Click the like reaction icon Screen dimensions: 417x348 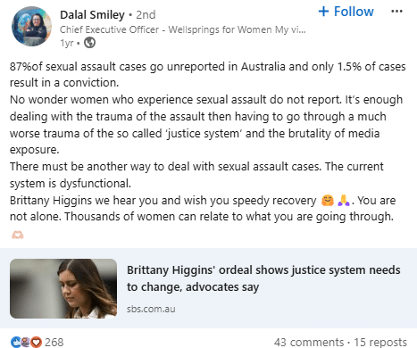pos(15,342)
